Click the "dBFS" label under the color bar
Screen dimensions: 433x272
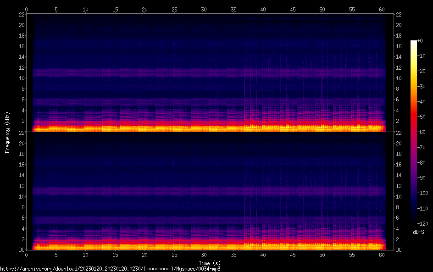[x=418, y=233]
